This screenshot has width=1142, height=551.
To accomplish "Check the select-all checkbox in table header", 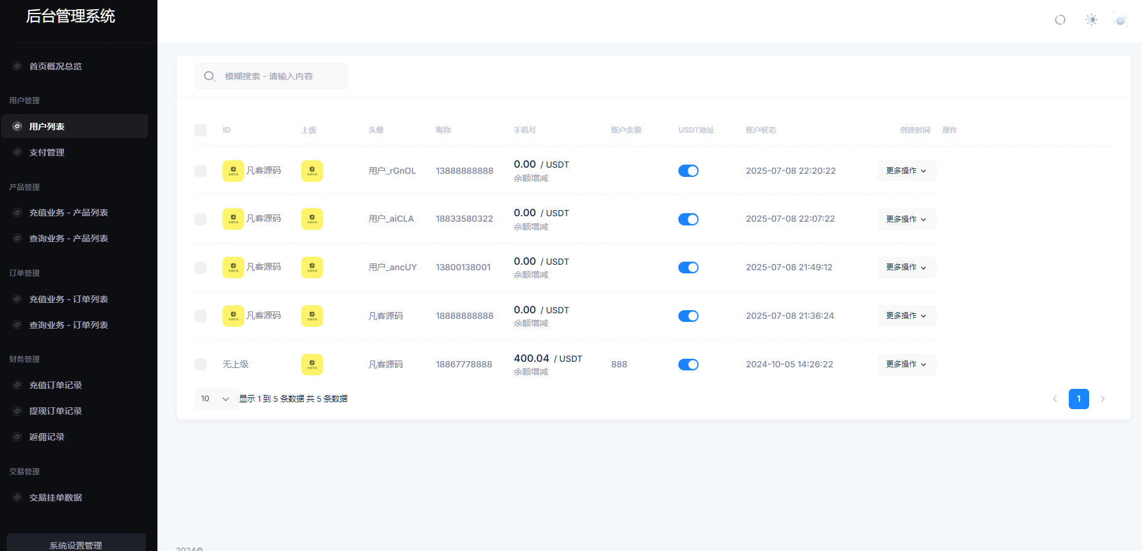I will click(x=200, y=130).
